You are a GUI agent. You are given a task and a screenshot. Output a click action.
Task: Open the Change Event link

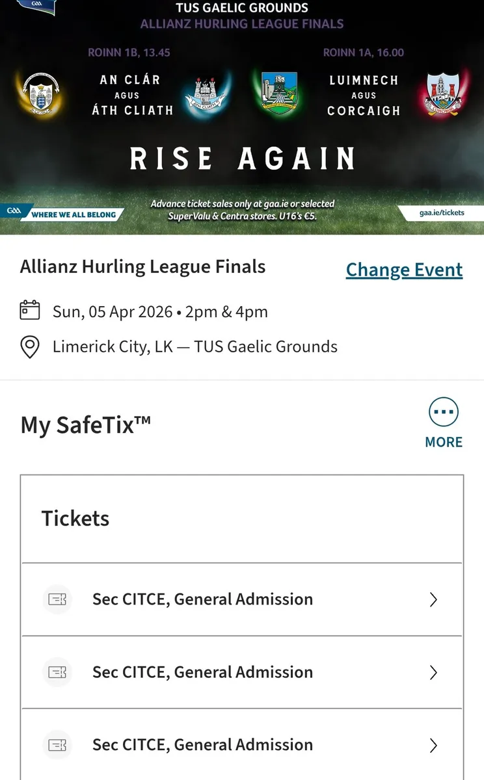404,269
